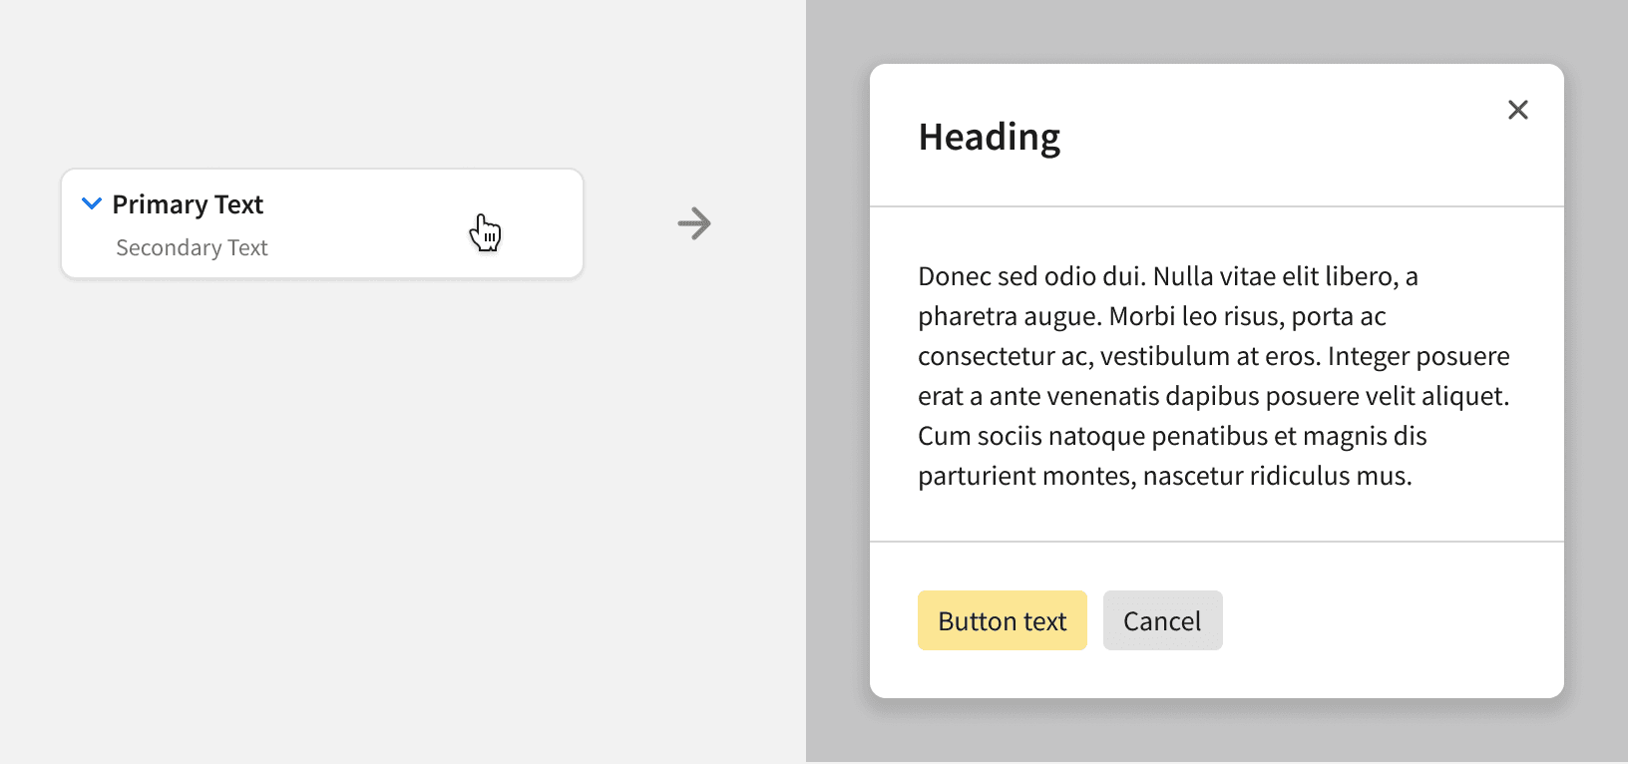Click the gray right arrow icon
Image resolution: width=1628 pixels, height=764 pixels.
point(694,223)
